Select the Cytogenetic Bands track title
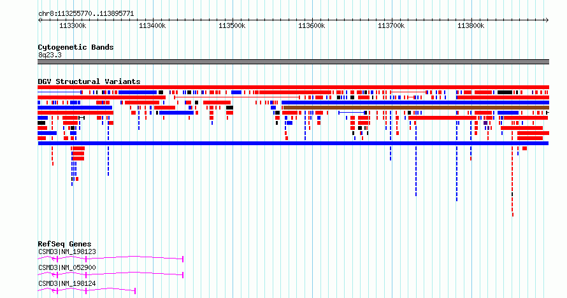Screen dimensions: 567x298 tap(76, 47)
